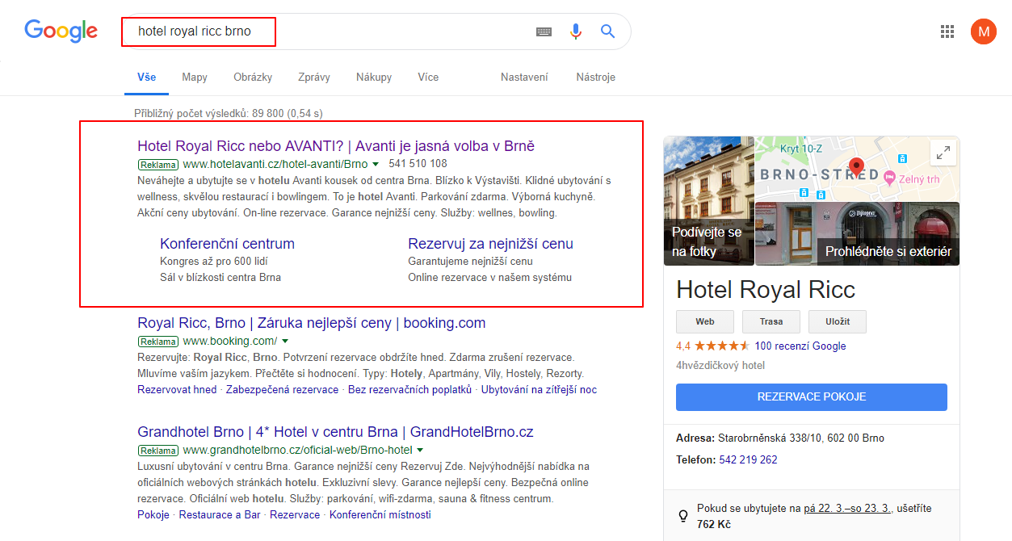Click the lightbulb tip icon
This screenshot has height=541, width=1012.
683,514
